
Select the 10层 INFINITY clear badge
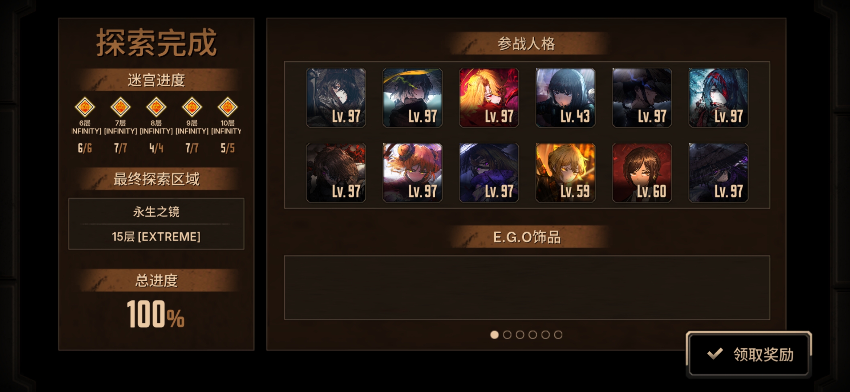click(227, 107)
